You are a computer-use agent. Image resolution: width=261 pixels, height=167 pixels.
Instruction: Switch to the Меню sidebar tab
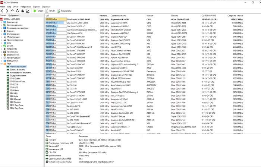coord(3,15)
